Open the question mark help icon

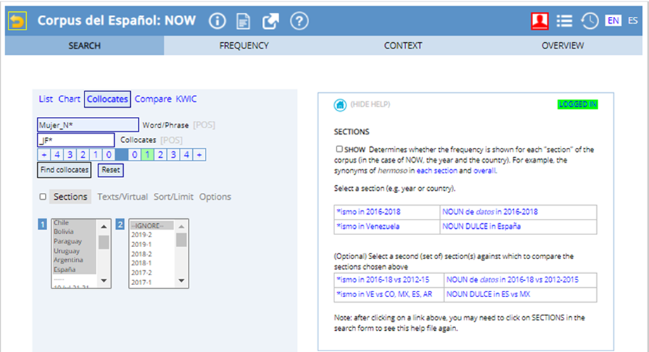point(299,21)
